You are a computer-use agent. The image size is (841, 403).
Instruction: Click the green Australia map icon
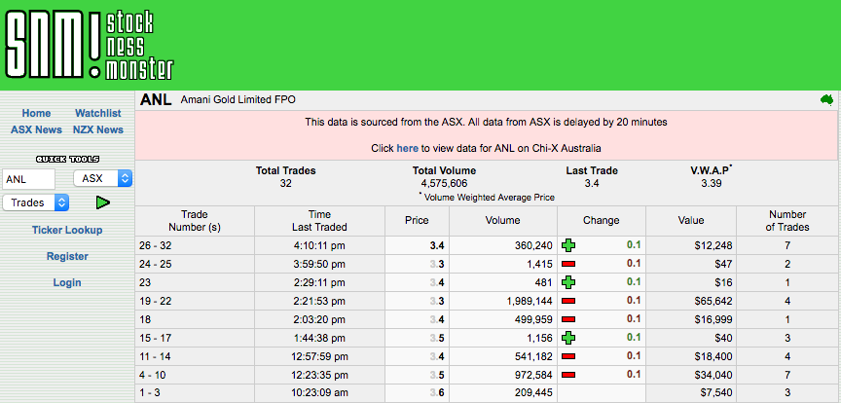(x=826, y=99)
